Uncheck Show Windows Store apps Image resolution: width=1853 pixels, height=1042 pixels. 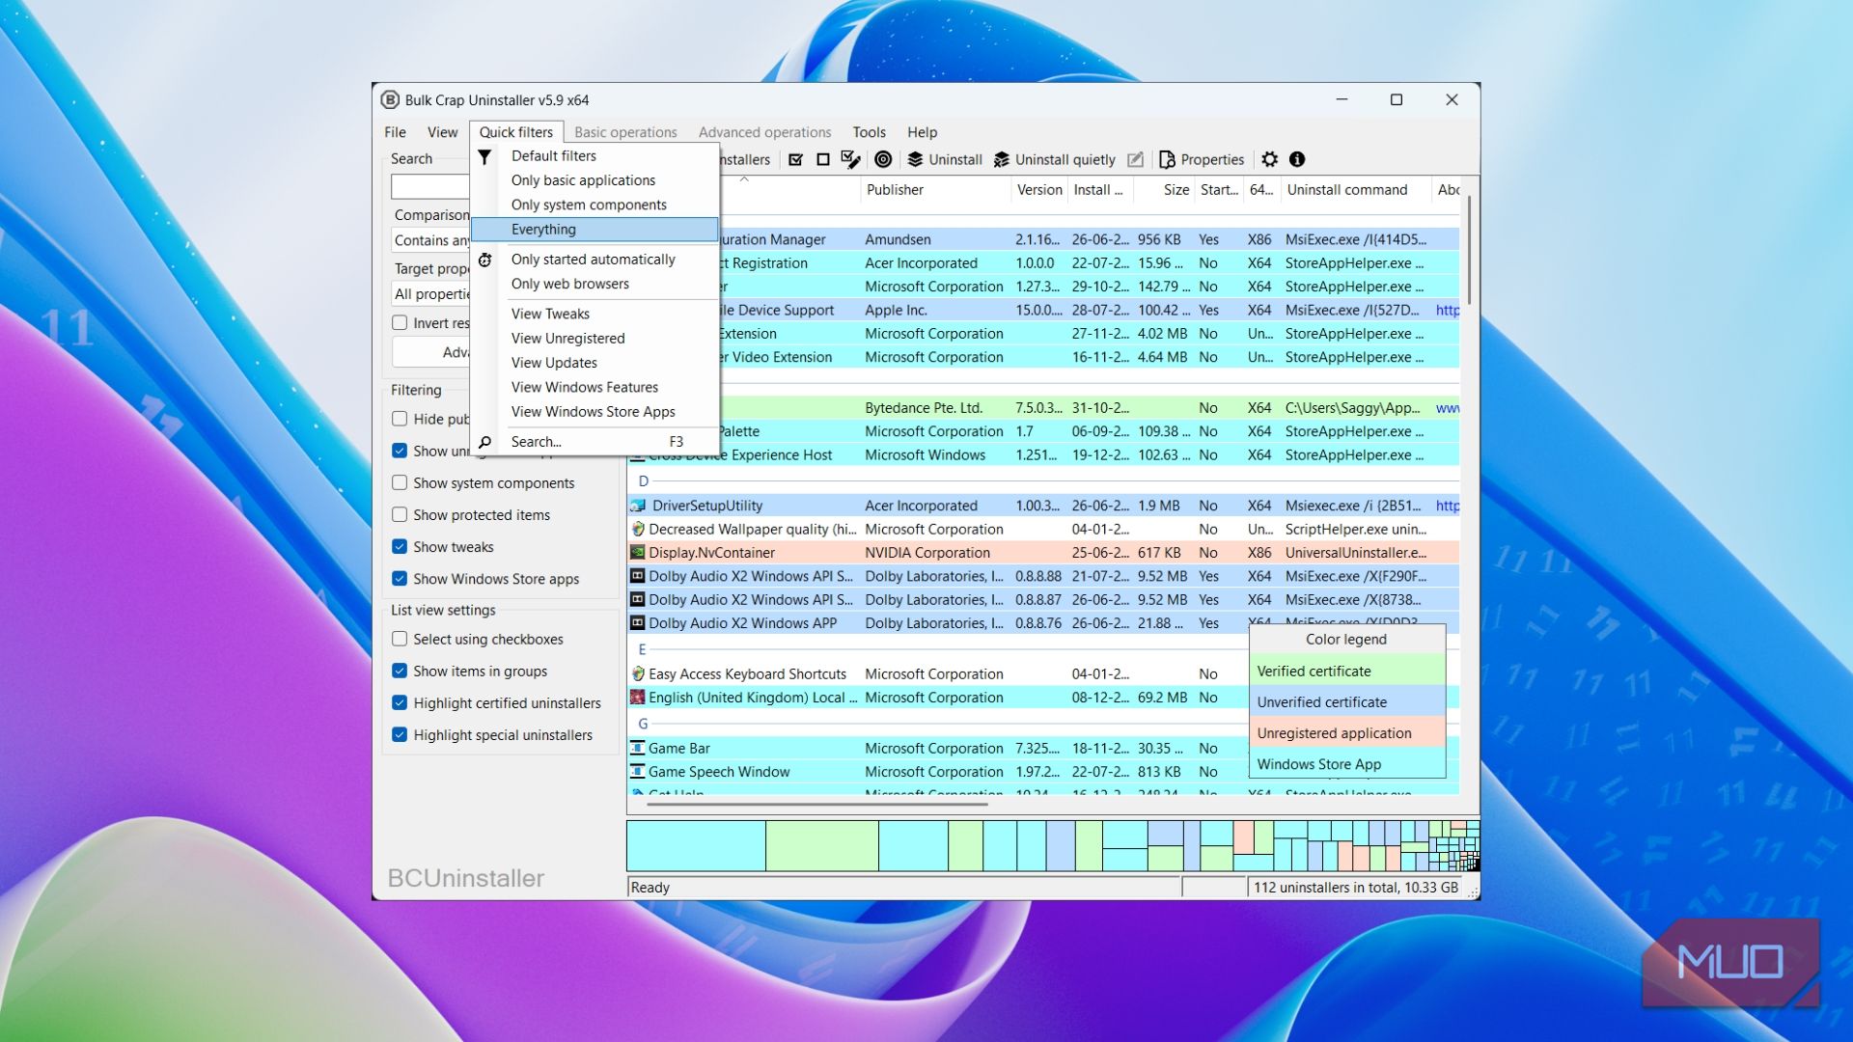click(x=400, y=579)
